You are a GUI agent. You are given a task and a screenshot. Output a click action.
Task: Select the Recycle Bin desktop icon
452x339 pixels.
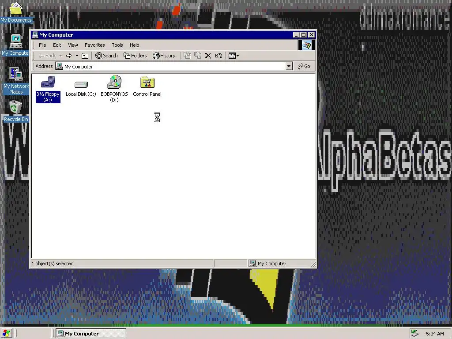(x=15, y=111)
